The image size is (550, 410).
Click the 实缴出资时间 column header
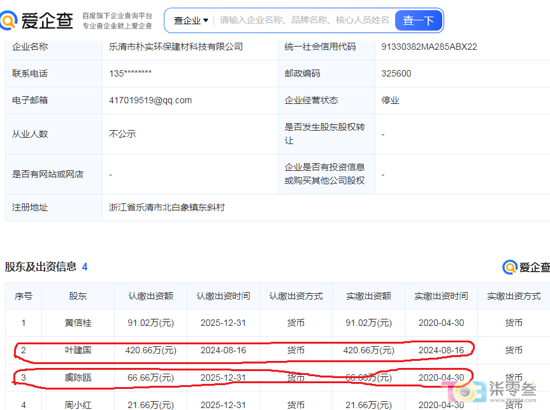(441, 296)
